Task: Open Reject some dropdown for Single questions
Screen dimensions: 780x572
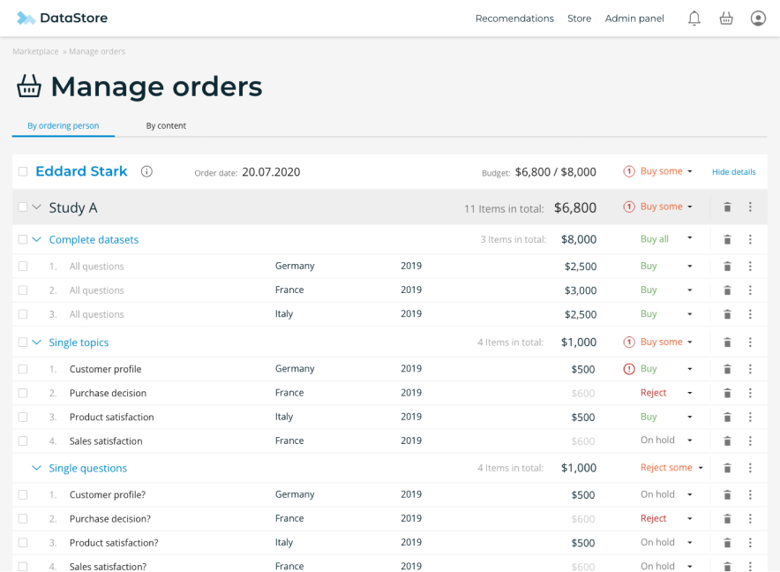Action: click(x=671, y=468)
